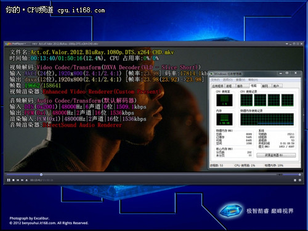This screenshot has width=308, height=231.
Task: Switch to the 进程 tab
Action: pyautogui.click(x=229, y=86)
